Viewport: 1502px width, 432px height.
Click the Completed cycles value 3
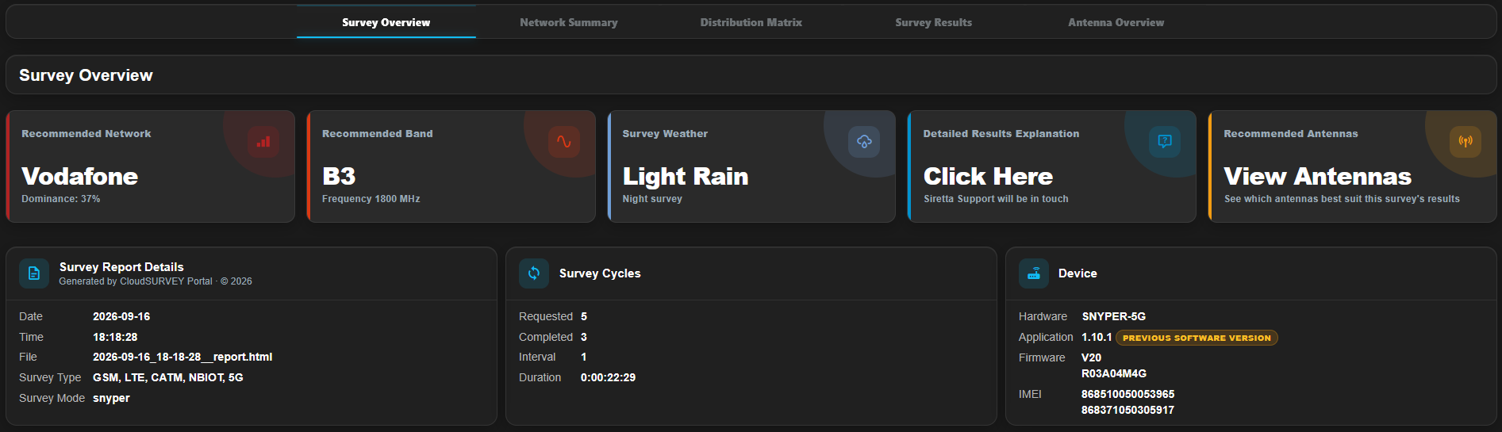point(584,337)
